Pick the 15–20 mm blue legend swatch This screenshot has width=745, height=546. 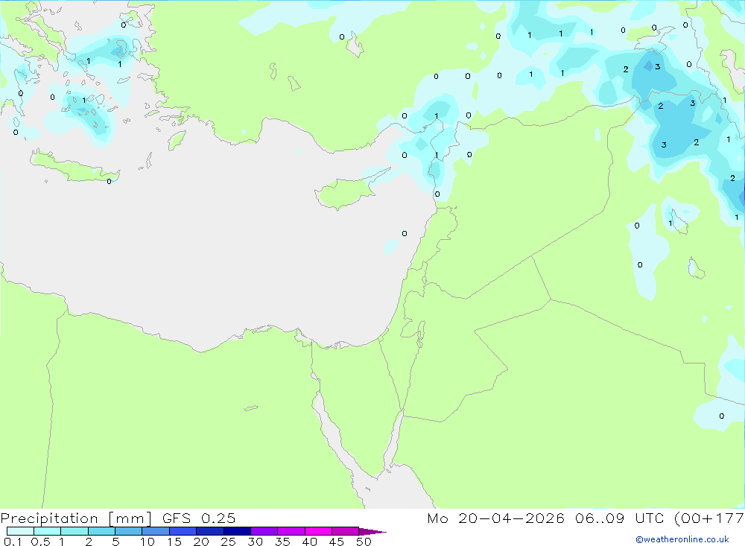point(183,531)
